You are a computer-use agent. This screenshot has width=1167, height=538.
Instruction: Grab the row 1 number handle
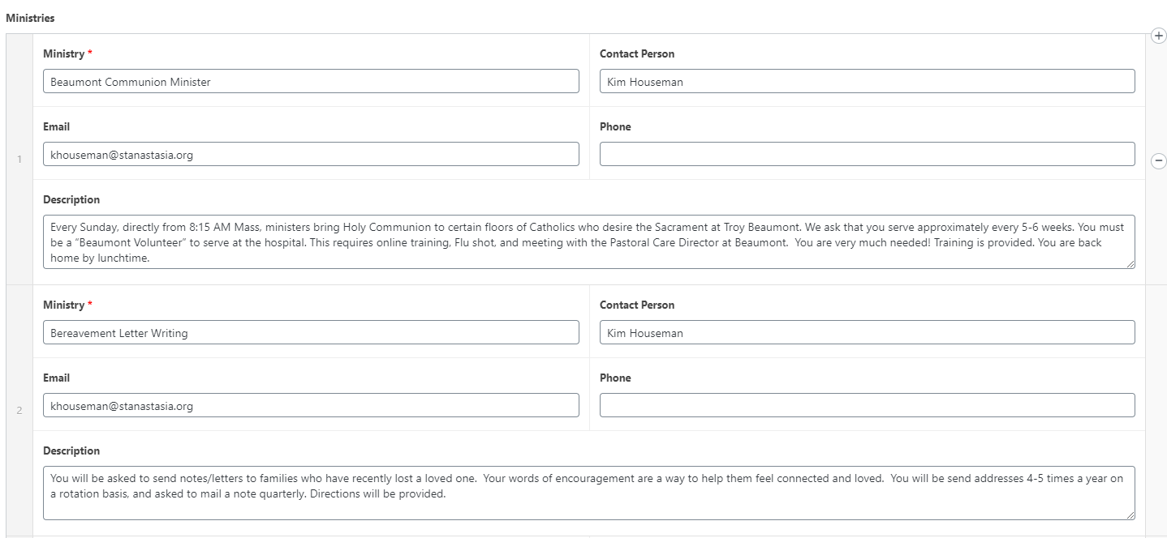coord(19,159)
